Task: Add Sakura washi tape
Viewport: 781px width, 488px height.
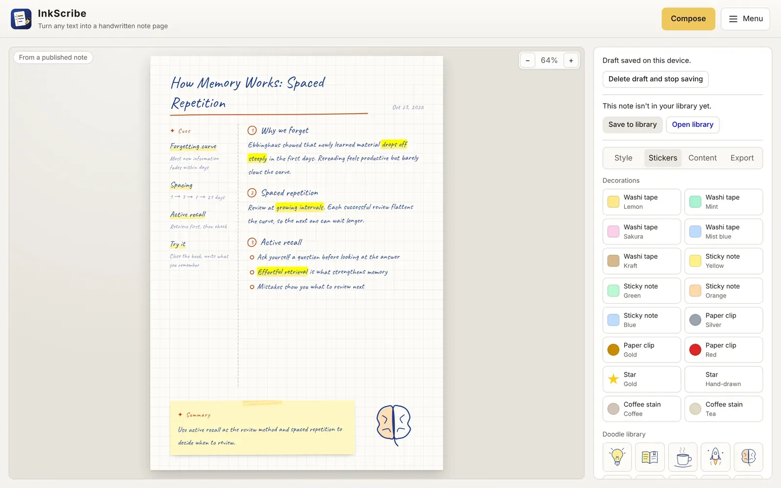Action: point(641,231)
